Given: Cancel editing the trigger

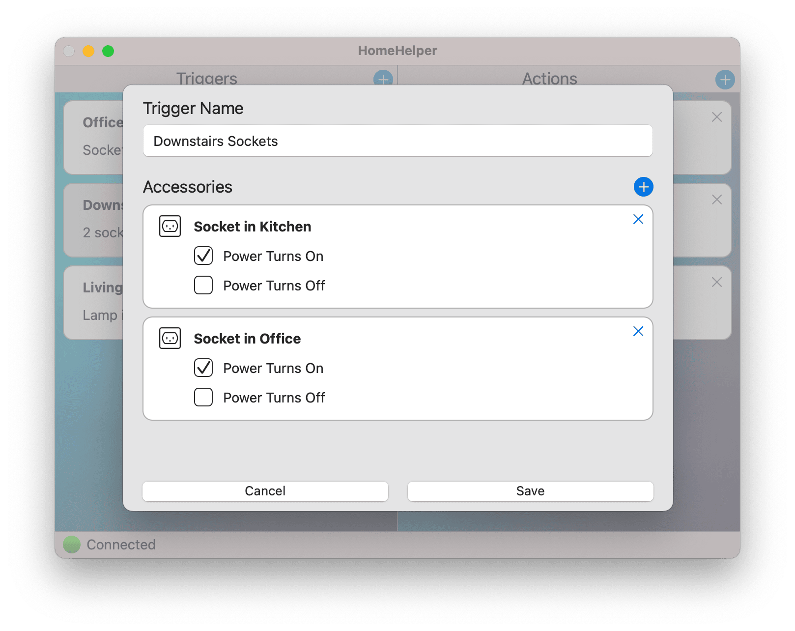Looking at the screenshot, I should 265,490.
